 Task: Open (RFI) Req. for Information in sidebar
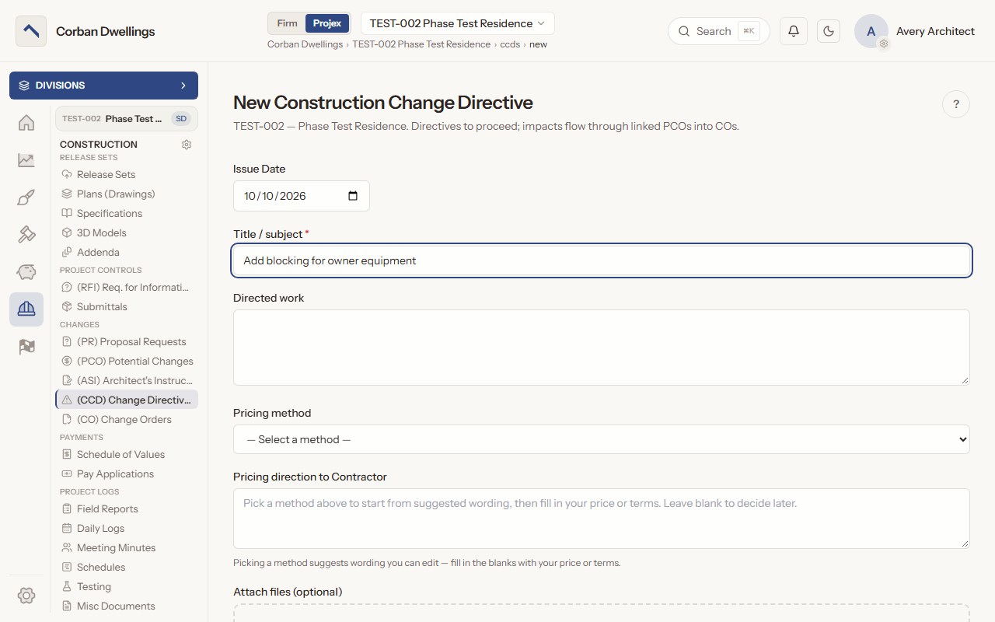(x=127, y=288)
